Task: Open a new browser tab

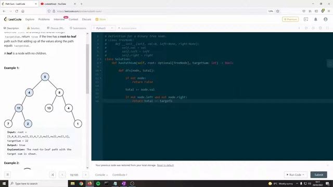Action: coord(81,4)
